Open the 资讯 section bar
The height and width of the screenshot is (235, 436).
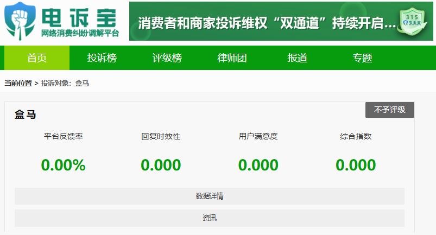click(x=210, y=218)
